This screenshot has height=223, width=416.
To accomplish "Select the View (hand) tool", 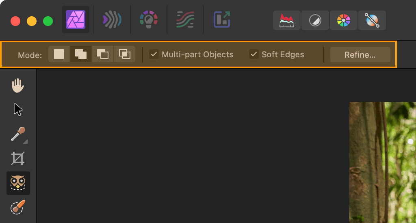I will (x=18, y=85).
